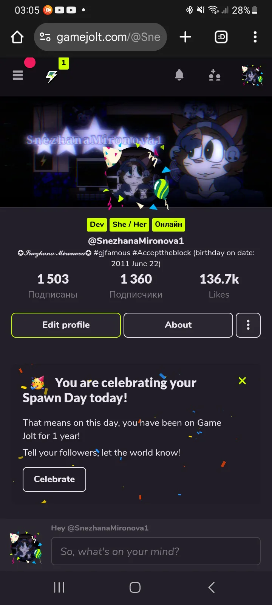
Task: Click the Edit profile button
Action: pos(66,325)
